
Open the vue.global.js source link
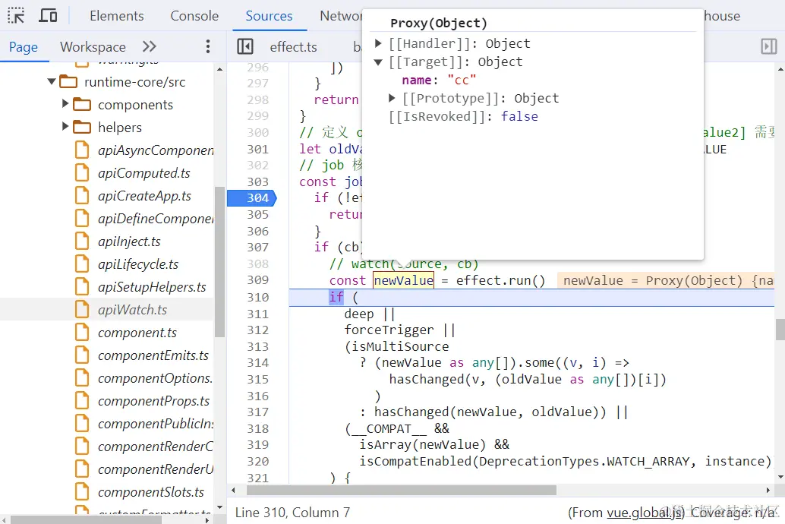coord(645,513)
